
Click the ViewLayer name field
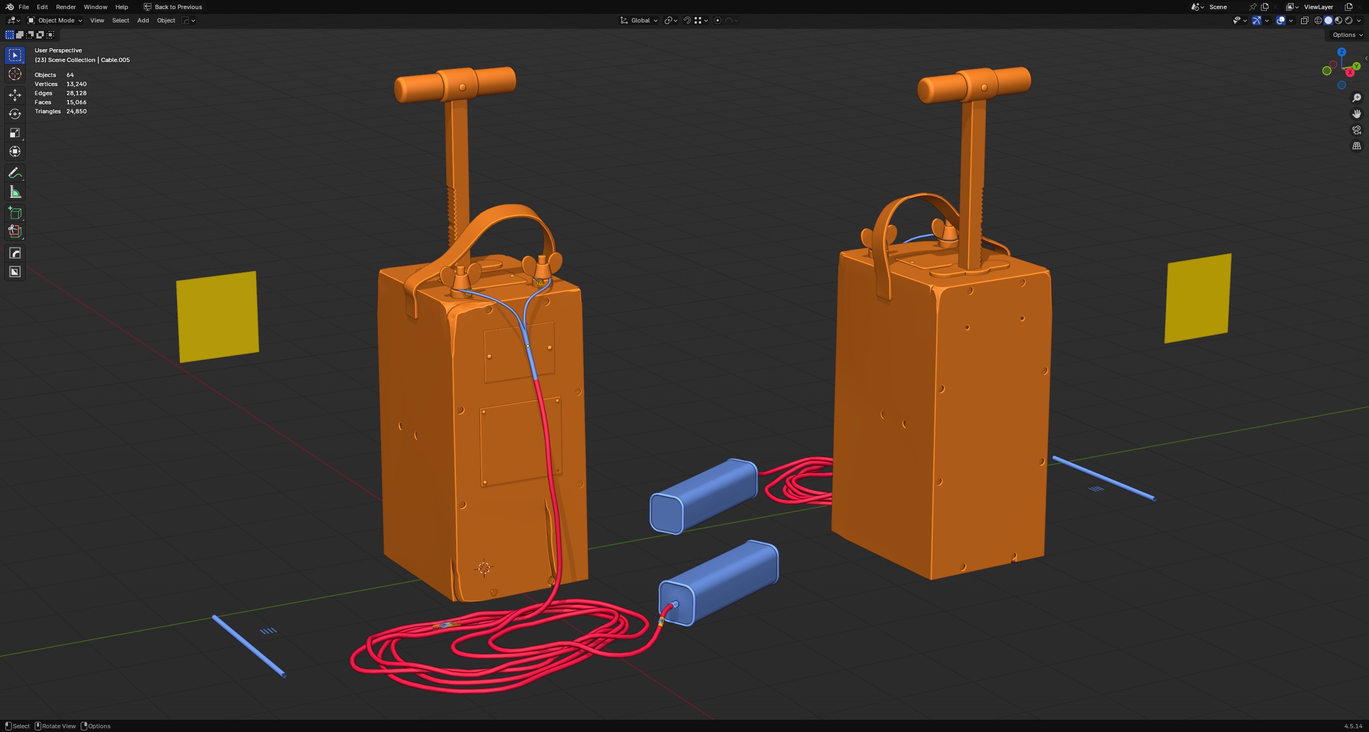tap(1322, 7)
